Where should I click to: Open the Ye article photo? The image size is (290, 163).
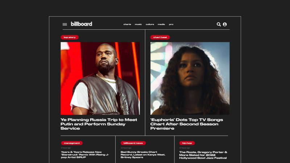pyautogui.click(x=100, y=78)
